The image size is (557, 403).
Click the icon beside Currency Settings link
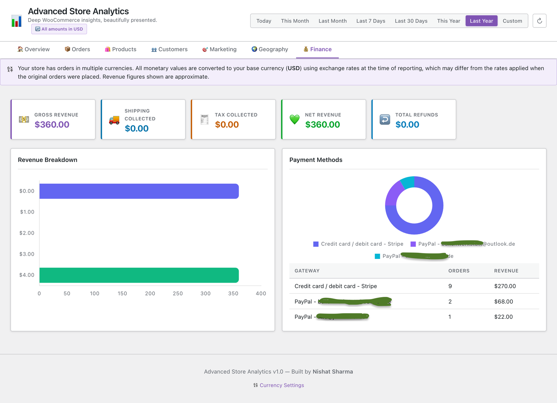point(256,385)
